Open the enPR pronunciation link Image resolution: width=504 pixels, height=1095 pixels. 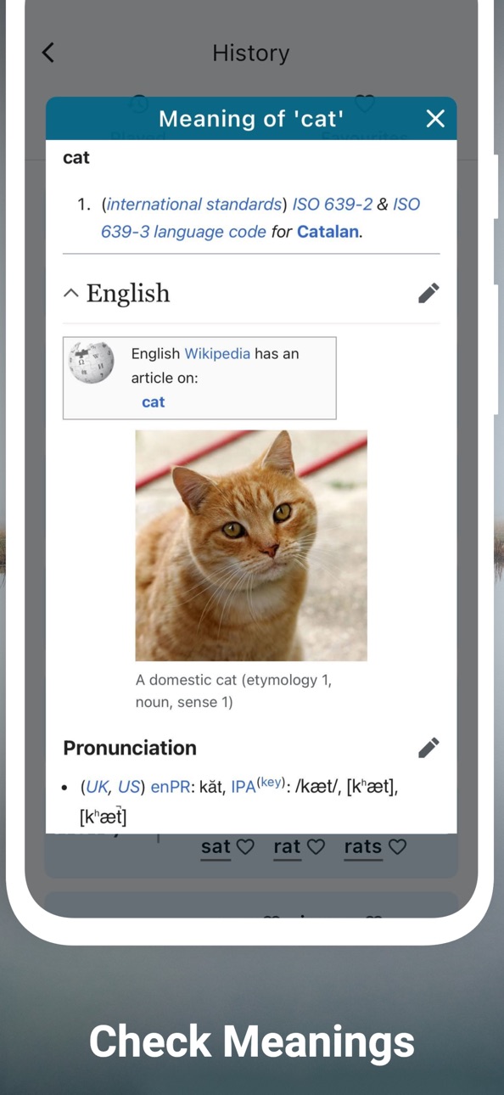tap(171, 787)
